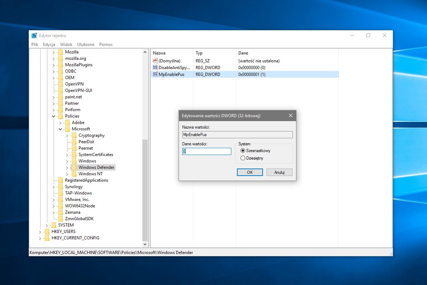Viewport: 427px width, 285px height.
Task: Click the (Domyślna) string value icon
Action: pos(155,61)
